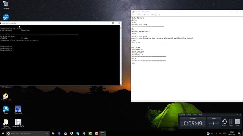243x136 pixels.
Task: Click the 'mettre en: .vbs' line in Notepad
Action: [x=139, y=36]
